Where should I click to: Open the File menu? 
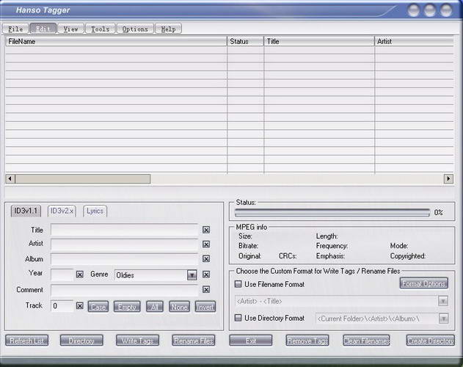(15, 29)
